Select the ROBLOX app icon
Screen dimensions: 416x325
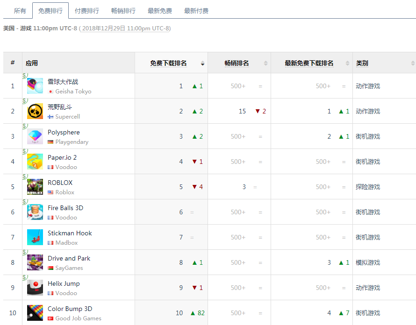coord(35,187)
